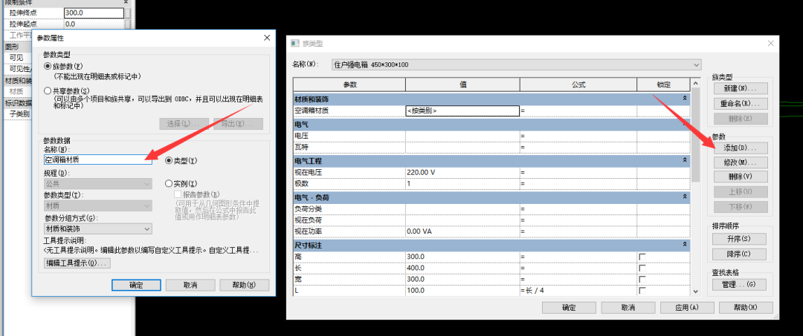The height and width of the screenshot is (336, 803).
Task: Click the 公式 column header
Action: pyautogui.click(x=578, y=85)
